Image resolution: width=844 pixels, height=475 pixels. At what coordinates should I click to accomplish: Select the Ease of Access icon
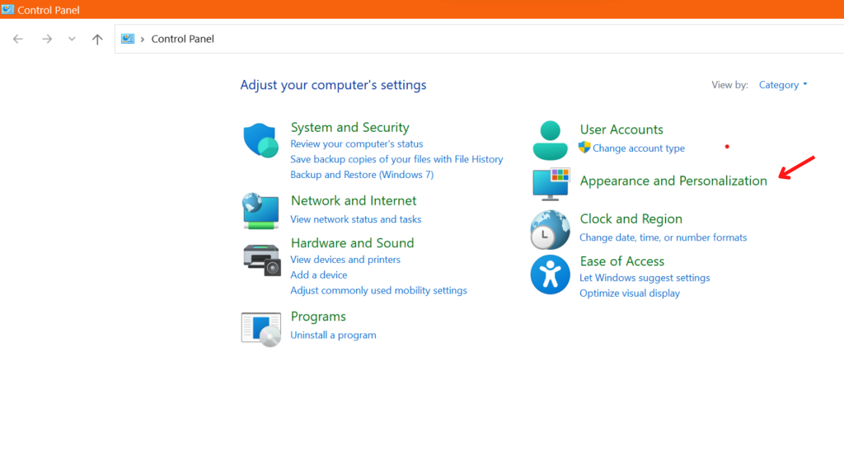tap(550, 275)
